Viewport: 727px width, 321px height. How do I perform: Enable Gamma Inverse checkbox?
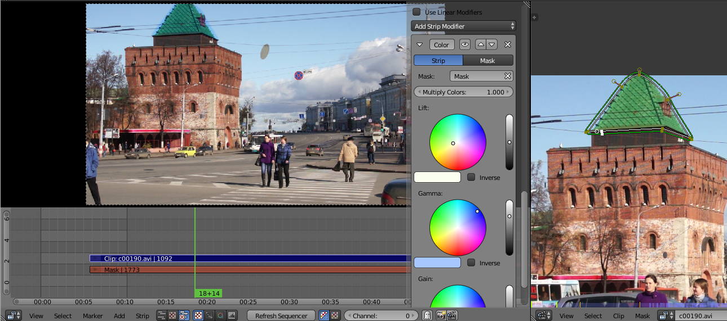pyautogui.click(x=471, y=263)
